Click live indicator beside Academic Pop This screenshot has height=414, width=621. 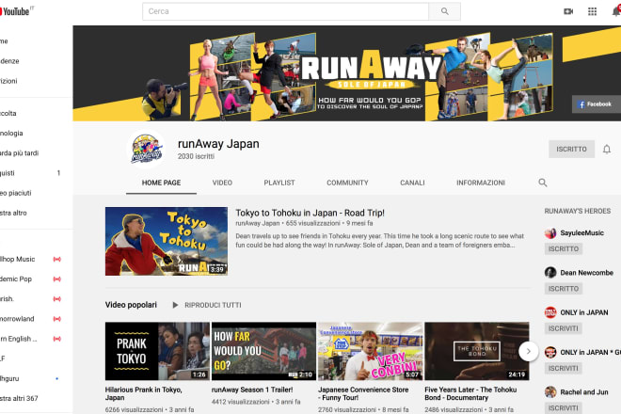tap(57, 279)
